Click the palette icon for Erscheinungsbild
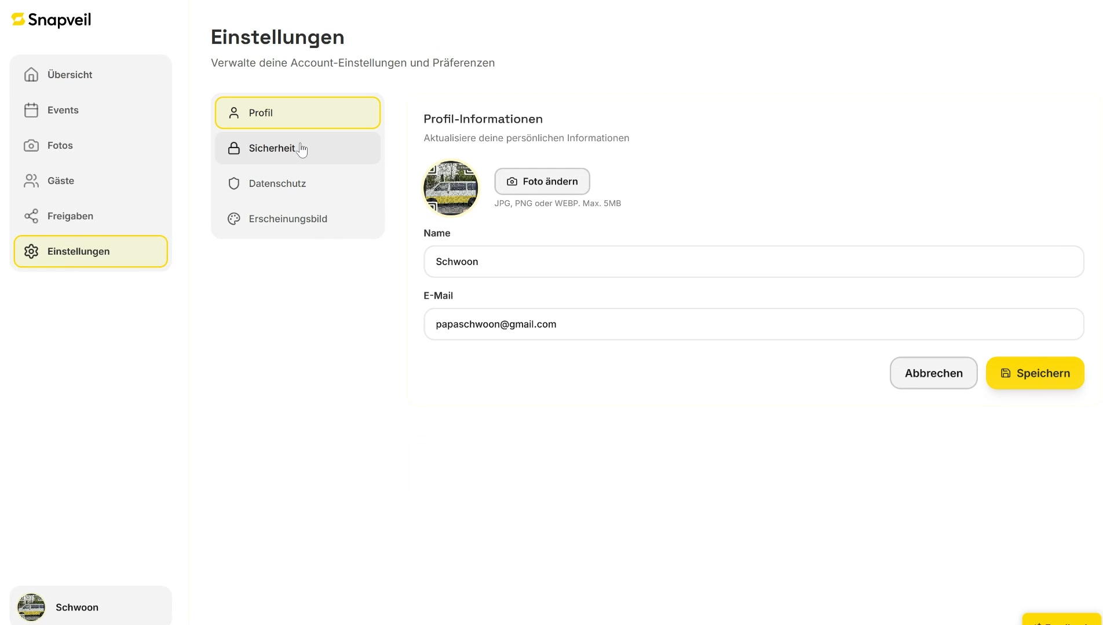Screen dimensions: 1103x625 point(234,219)
